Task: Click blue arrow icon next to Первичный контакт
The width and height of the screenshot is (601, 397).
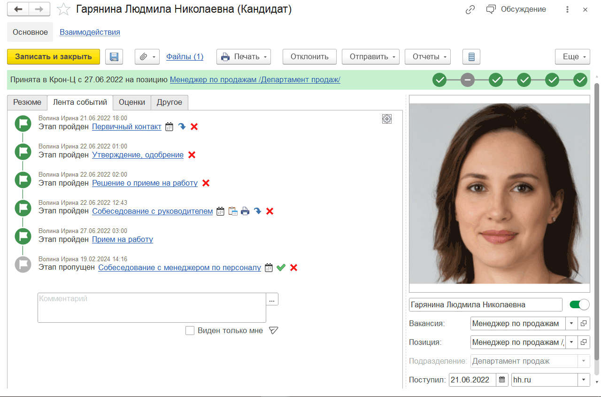Action: click(x=182, y=127)
